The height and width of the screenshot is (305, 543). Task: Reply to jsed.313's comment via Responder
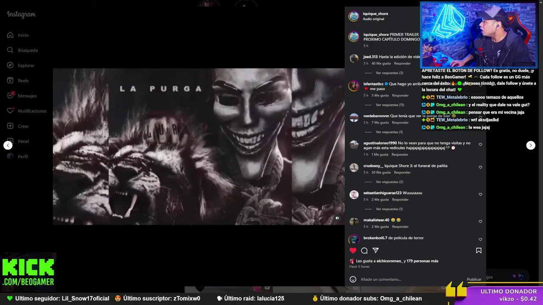[402, 64]
